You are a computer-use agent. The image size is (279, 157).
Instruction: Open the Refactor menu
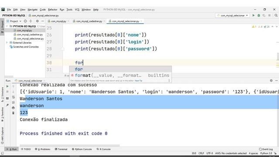pos(52,10)
